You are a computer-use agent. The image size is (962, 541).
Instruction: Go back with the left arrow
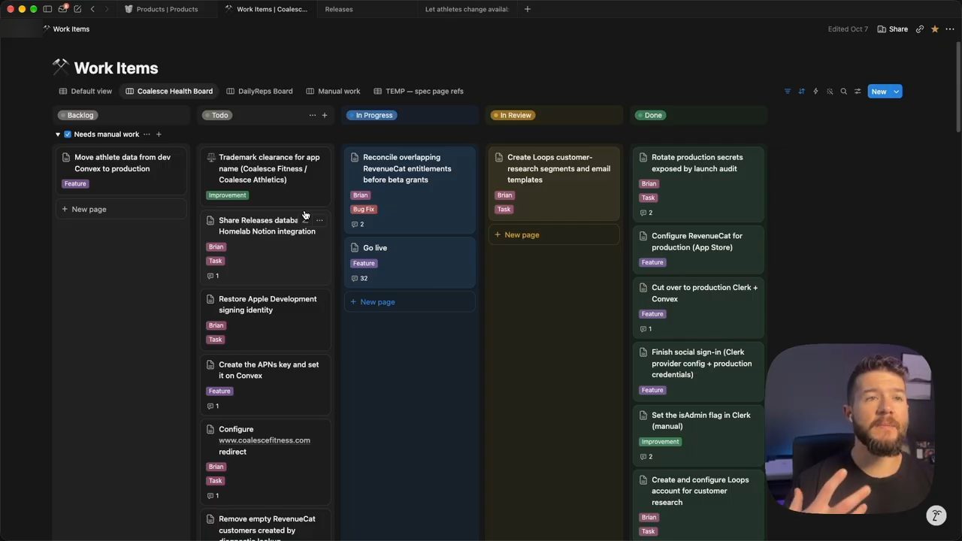point(92,9)
